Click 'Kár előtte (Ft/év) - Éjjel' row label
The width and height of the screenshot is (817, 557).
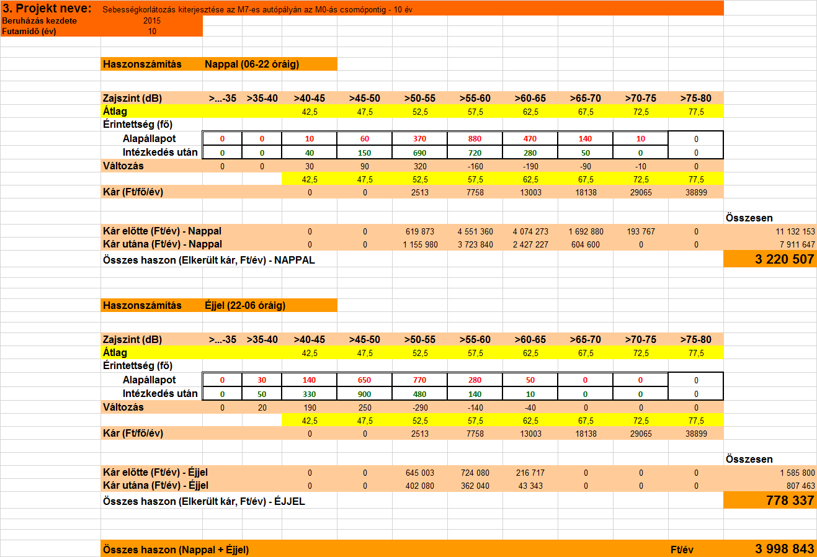[x=155, y=472]
